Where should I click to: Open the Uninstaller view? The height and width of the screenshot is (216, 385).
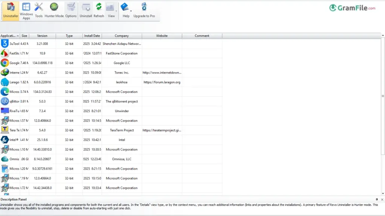click(x=11, y=11)
